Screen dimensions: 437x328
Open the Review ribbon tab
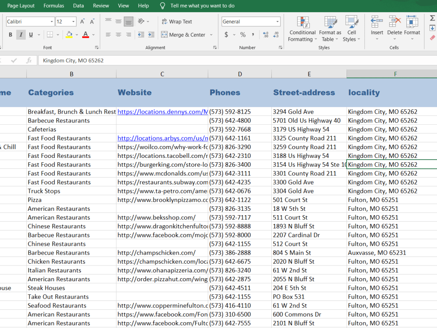tap(101, 6)
